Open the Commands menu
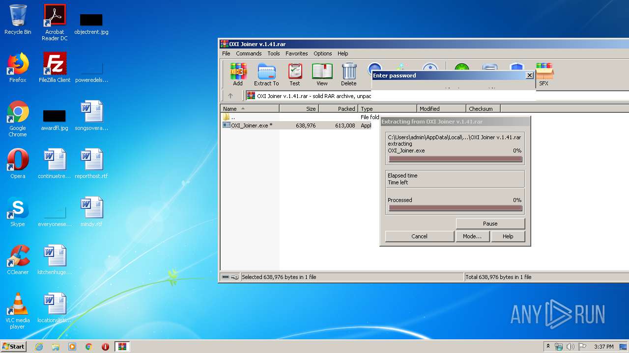This screenshot has height=353, width=629. (x=249, y=53)
